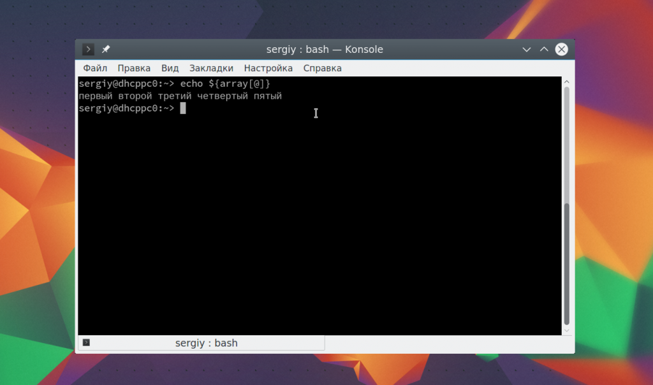This screenshot has width=653, height=385.
Task: Open the Справка menu
Action: click(322, 68)
